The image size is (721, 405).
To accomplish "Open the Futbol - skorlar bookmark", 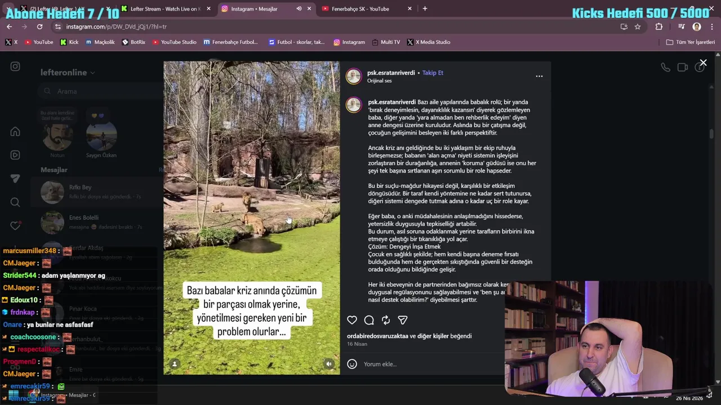I will point(296,42).
